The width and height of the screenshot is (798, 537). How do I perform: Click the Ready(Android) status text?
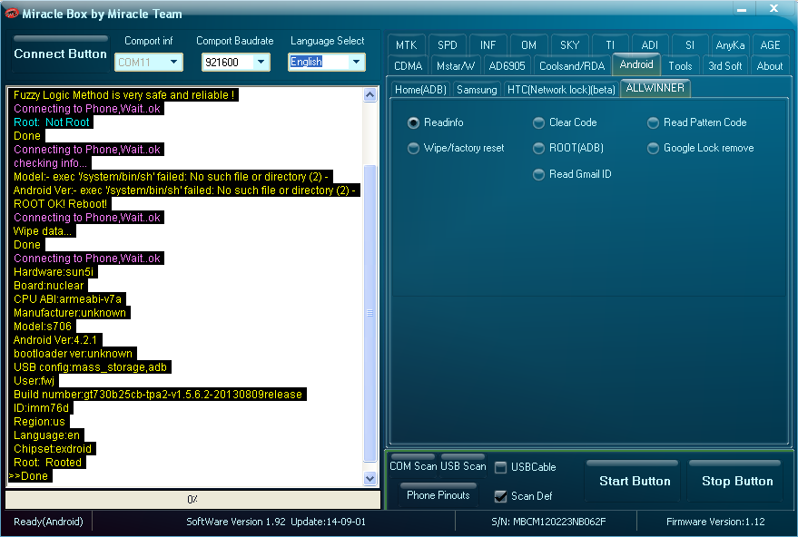point(48,522)
